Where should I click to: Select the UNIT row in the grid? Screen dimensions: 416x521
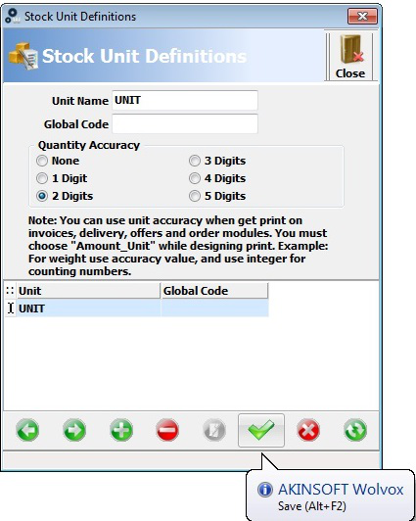click(x=143, y=308)
